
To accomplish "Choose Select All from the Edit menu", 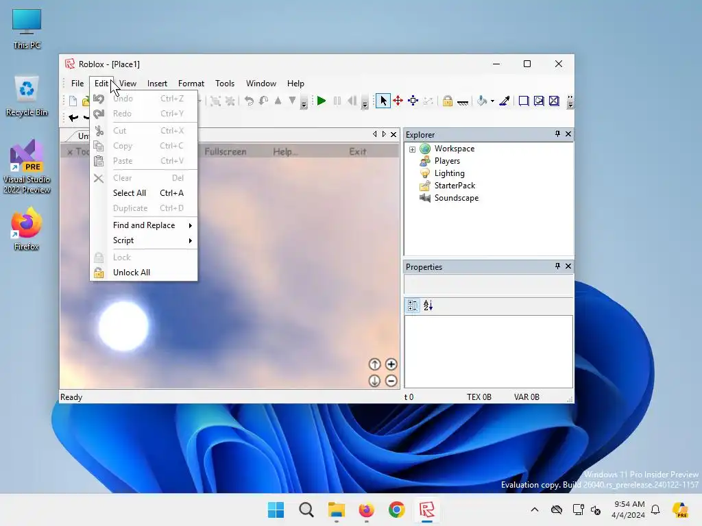I will (x=144, y=193).
